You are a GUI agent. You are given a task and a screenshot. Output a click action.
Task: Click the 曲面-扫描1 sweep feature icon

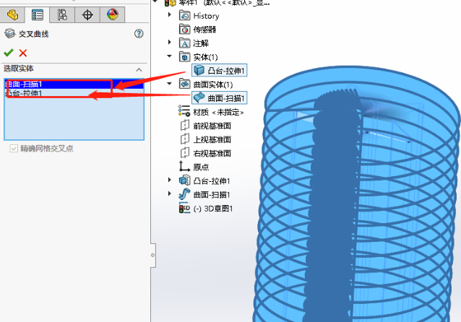[185, 194]
